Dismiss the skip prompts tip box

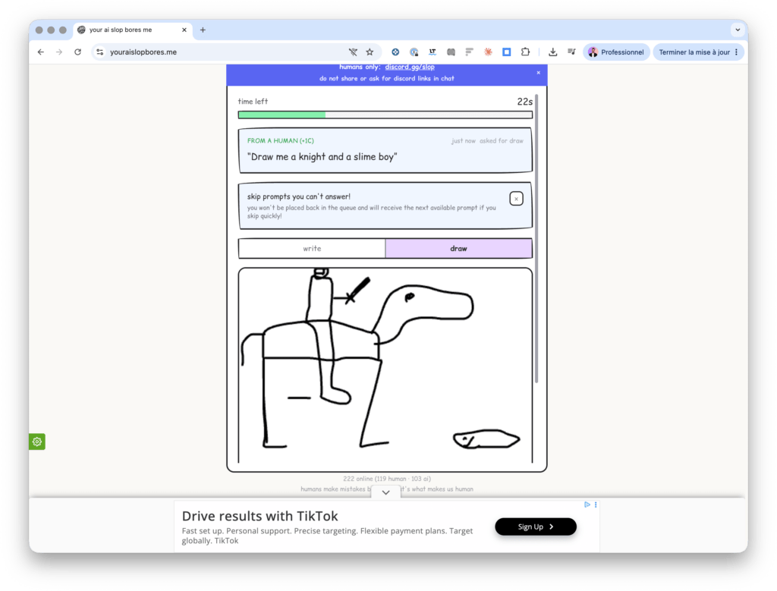(516, 199)
